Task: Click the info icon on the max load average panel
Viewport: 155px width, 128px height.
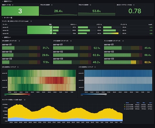Action: pos(134,5)
